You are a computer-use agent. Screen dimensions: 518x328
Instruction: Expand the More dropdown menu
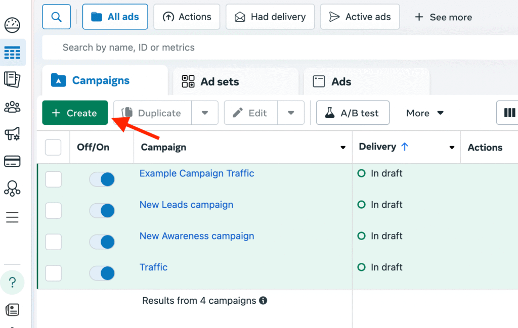425,113
